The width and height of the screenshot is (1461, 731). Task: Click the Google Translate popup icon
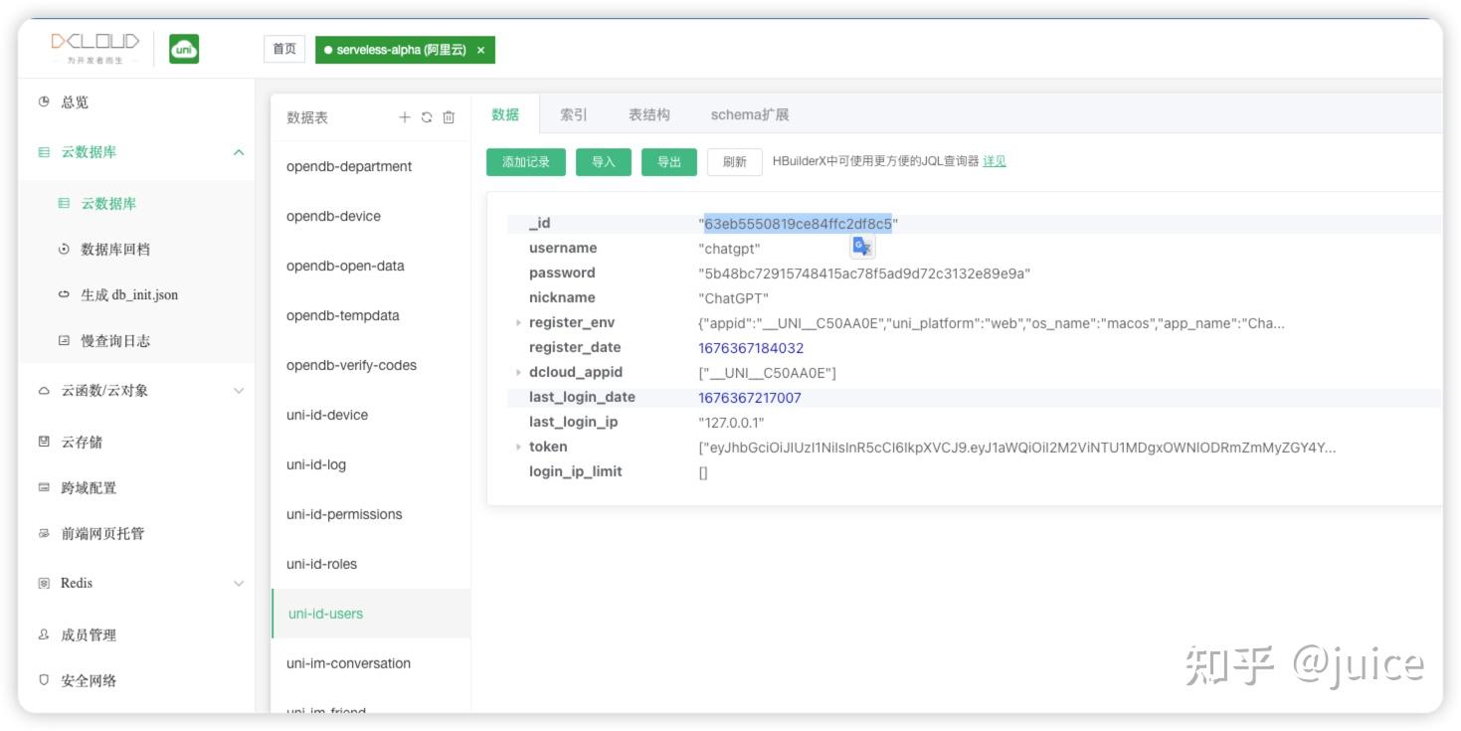tap(861, 247)
